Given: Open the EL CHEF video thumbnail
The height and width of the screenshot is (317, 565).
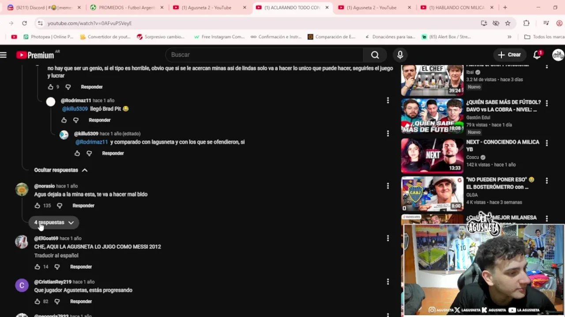Looking at the screenshot, I should [x=432, y=80].
